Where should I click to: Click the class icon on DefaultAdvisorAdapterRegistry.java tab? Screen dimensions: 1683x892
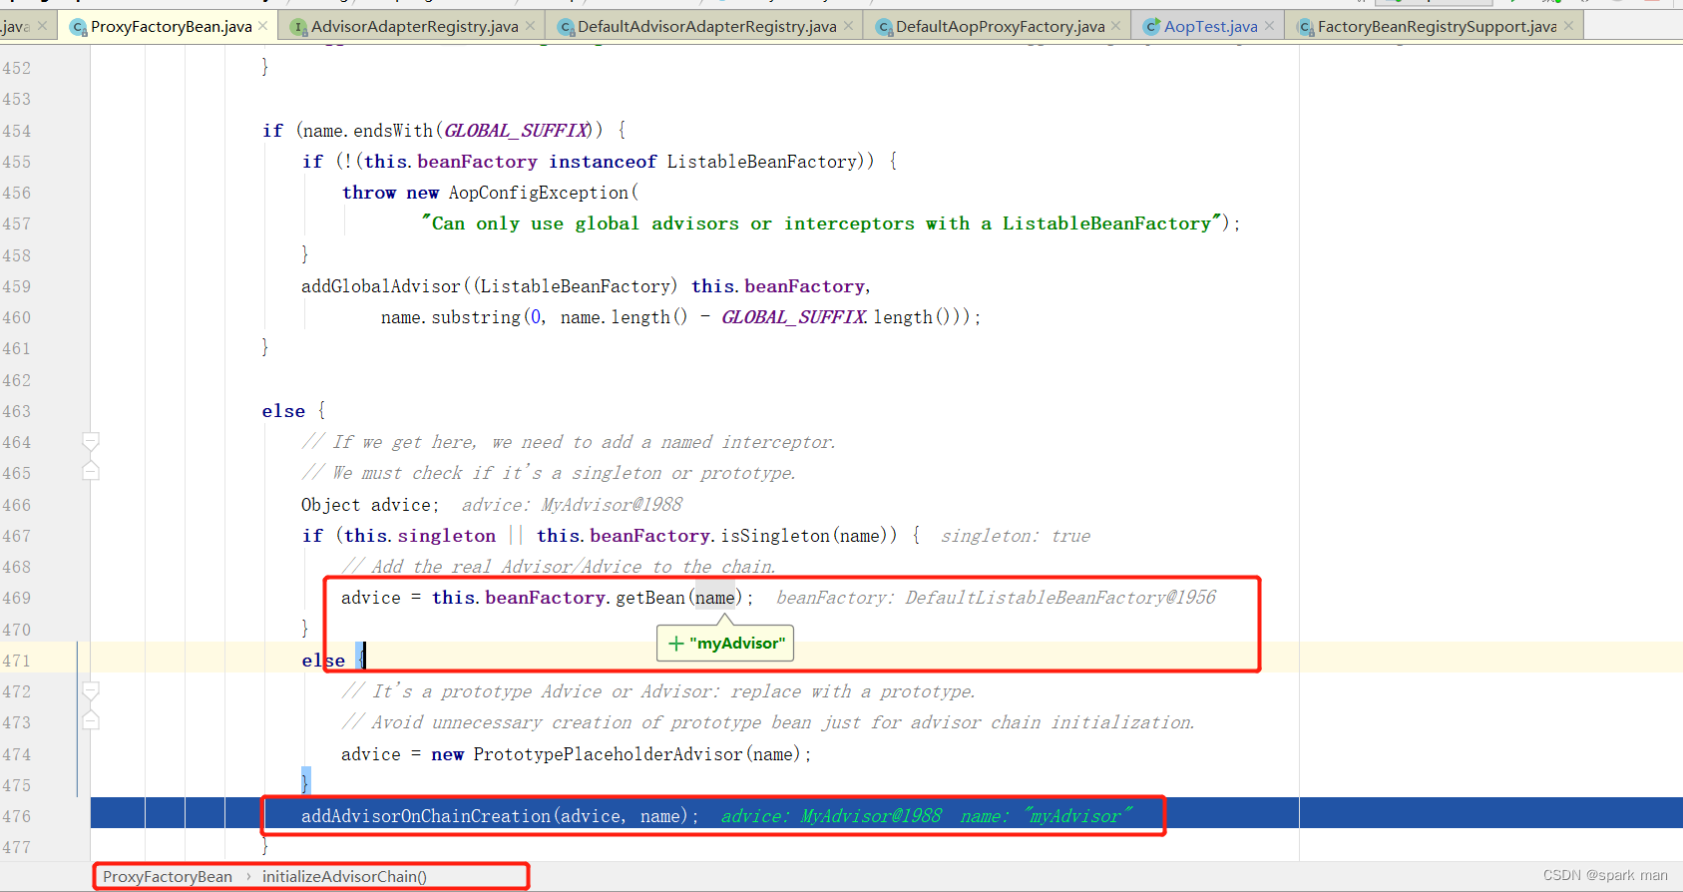pos(566,27)
